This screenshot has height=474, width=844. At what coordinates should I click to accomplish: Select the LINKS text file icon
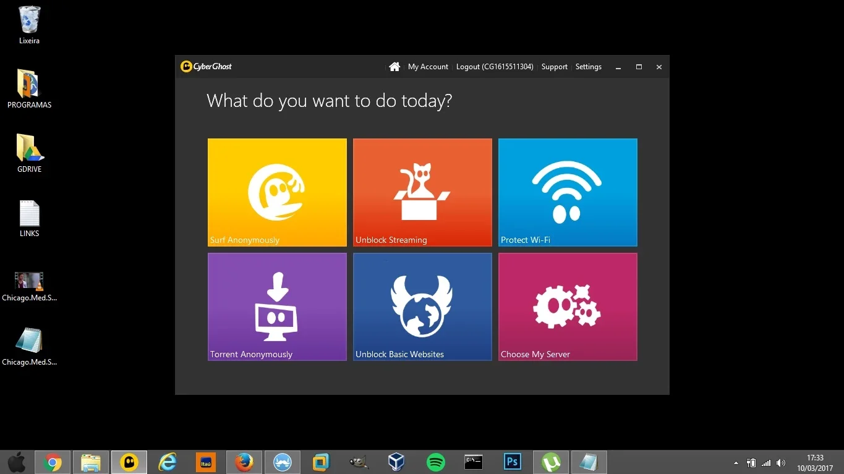pyautogui.click(x=29, y=218)
